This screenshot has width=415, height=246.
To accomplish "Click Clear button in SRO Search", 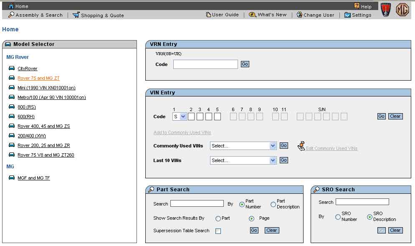I will pyautogui.click(x=395, y=231).
